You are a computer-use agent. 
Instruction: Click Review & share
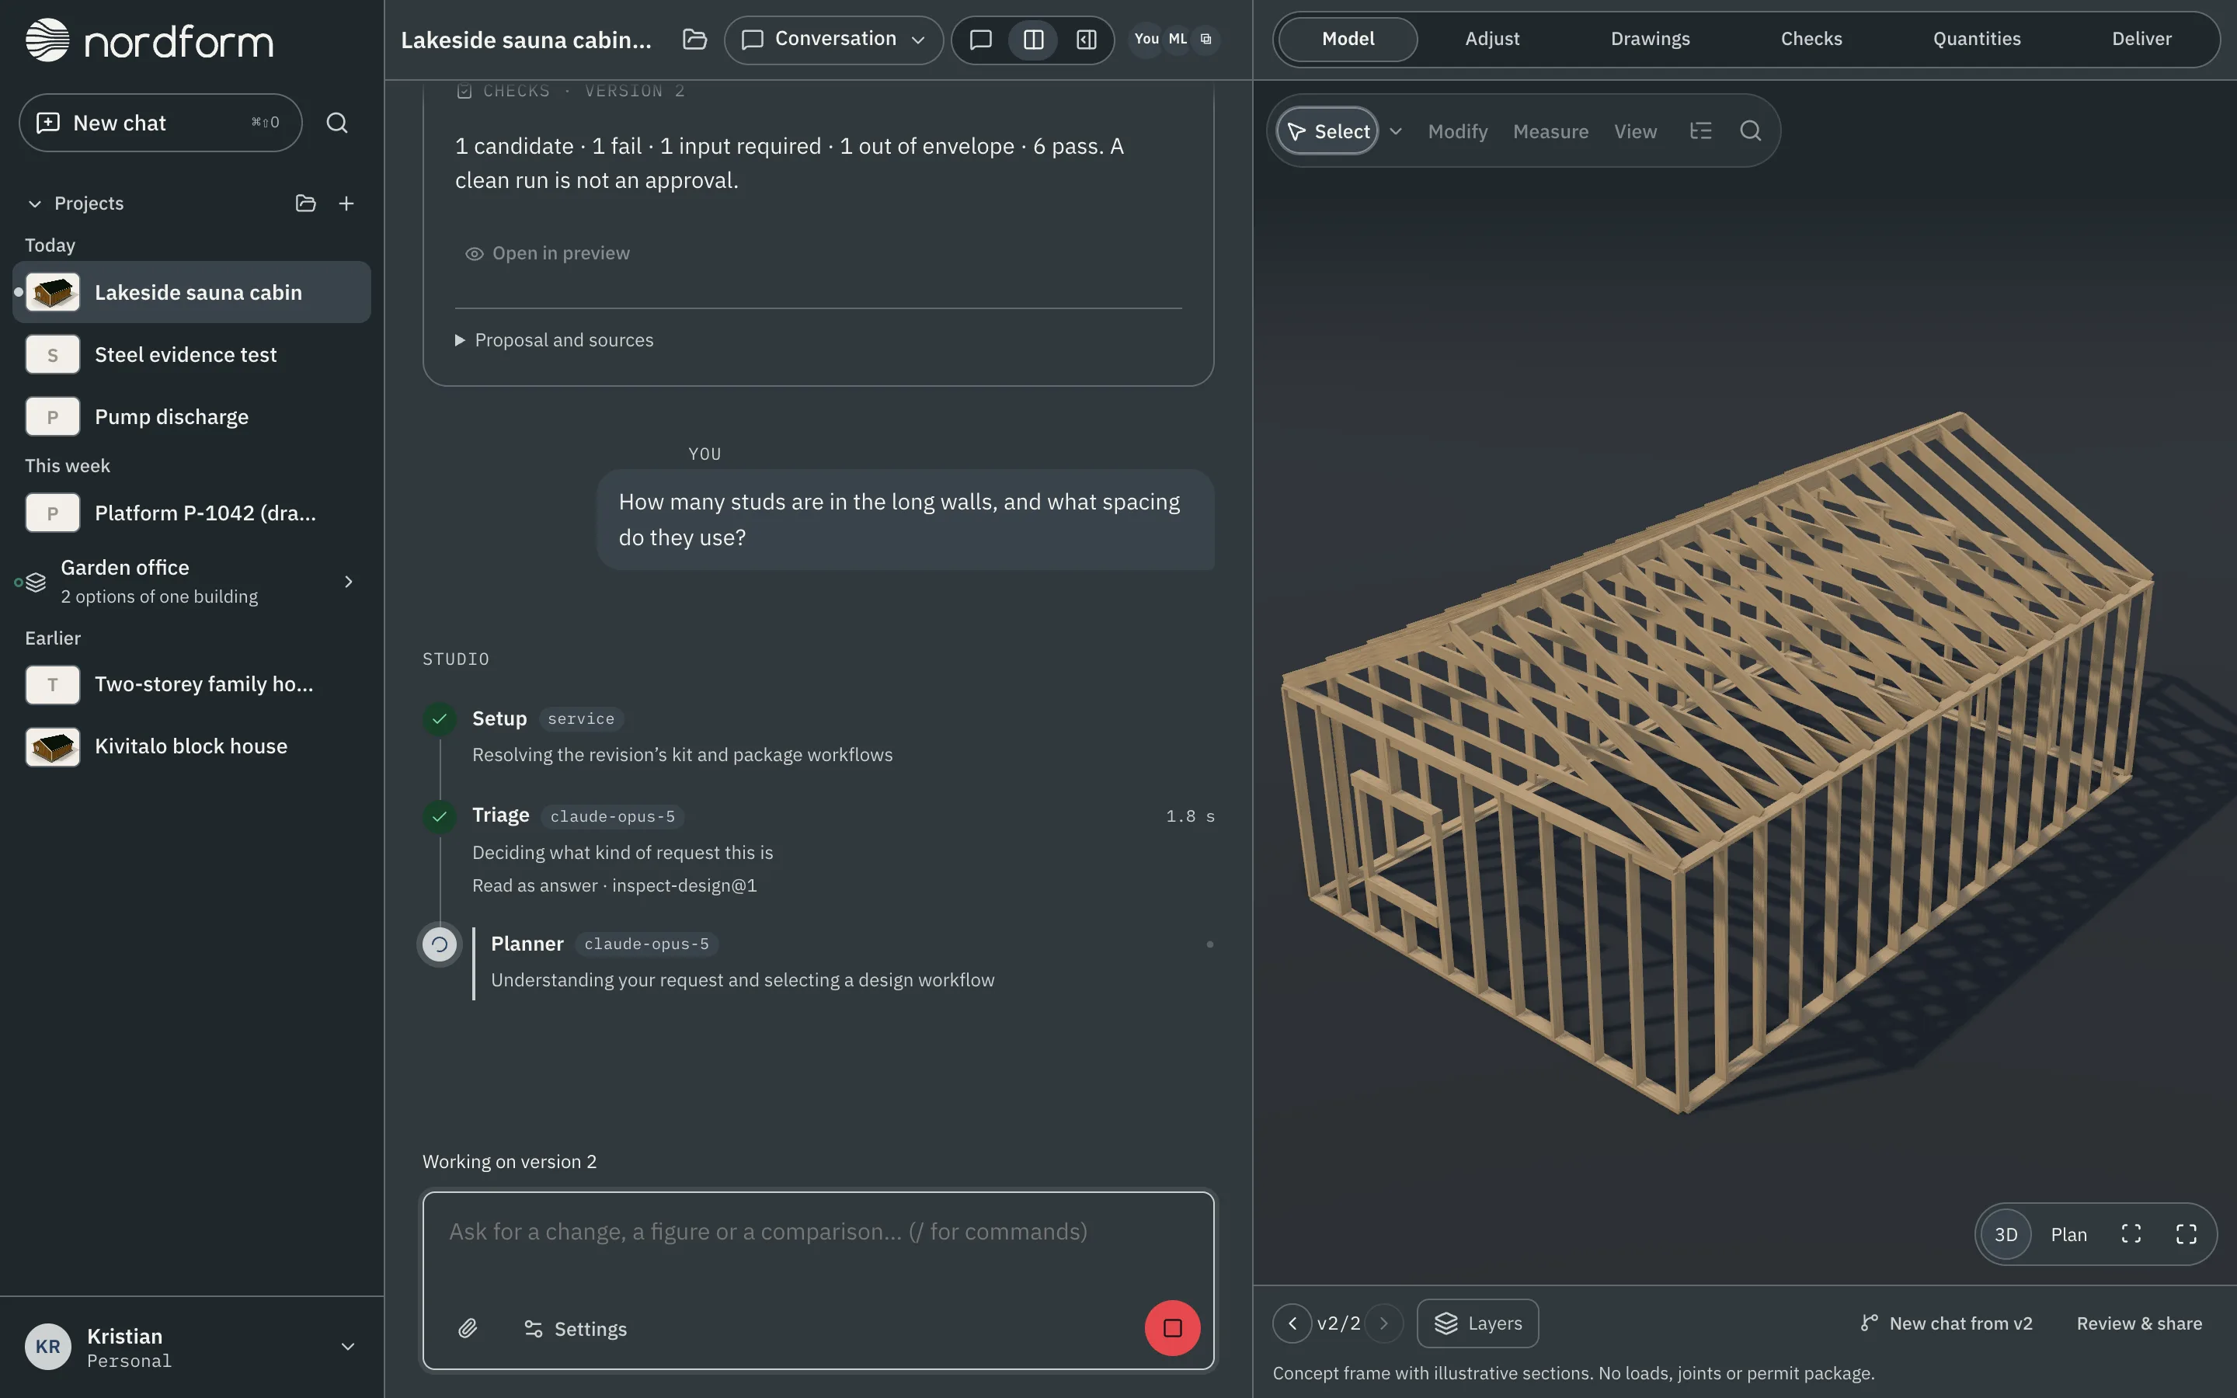pos(2139,1324)
